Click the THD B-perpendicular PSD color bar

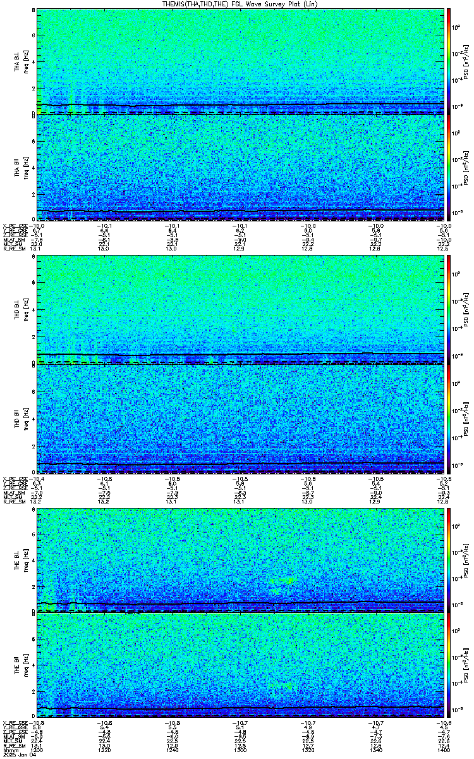tap(449, 311)
